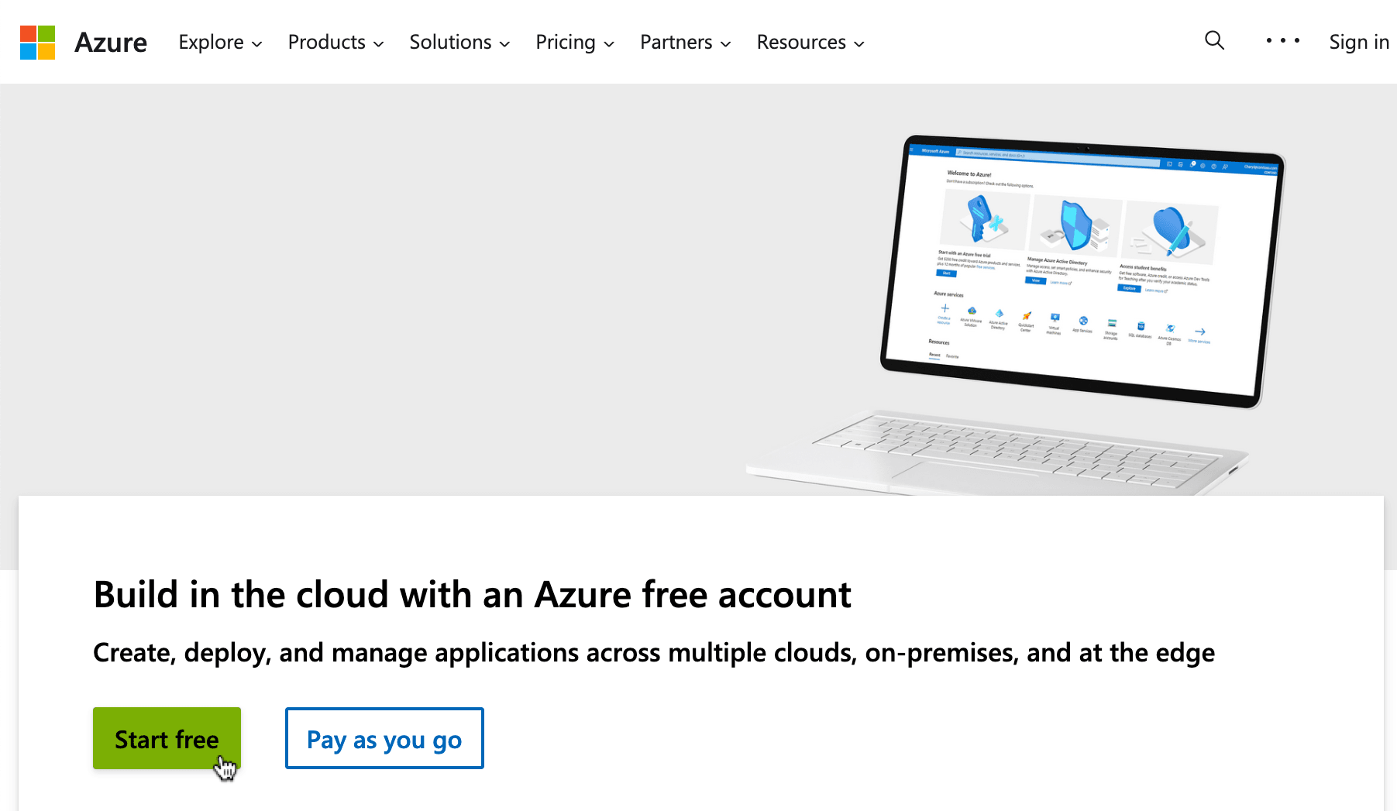Expand the chevron arrow beside Pricing
1397x811 pixels.
pos(609,44)
